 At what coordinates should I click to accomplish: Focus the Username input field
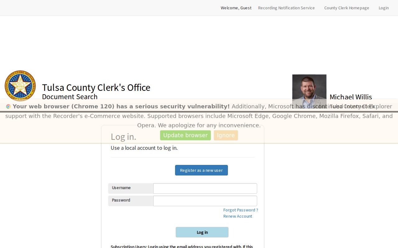click(205, 188)
